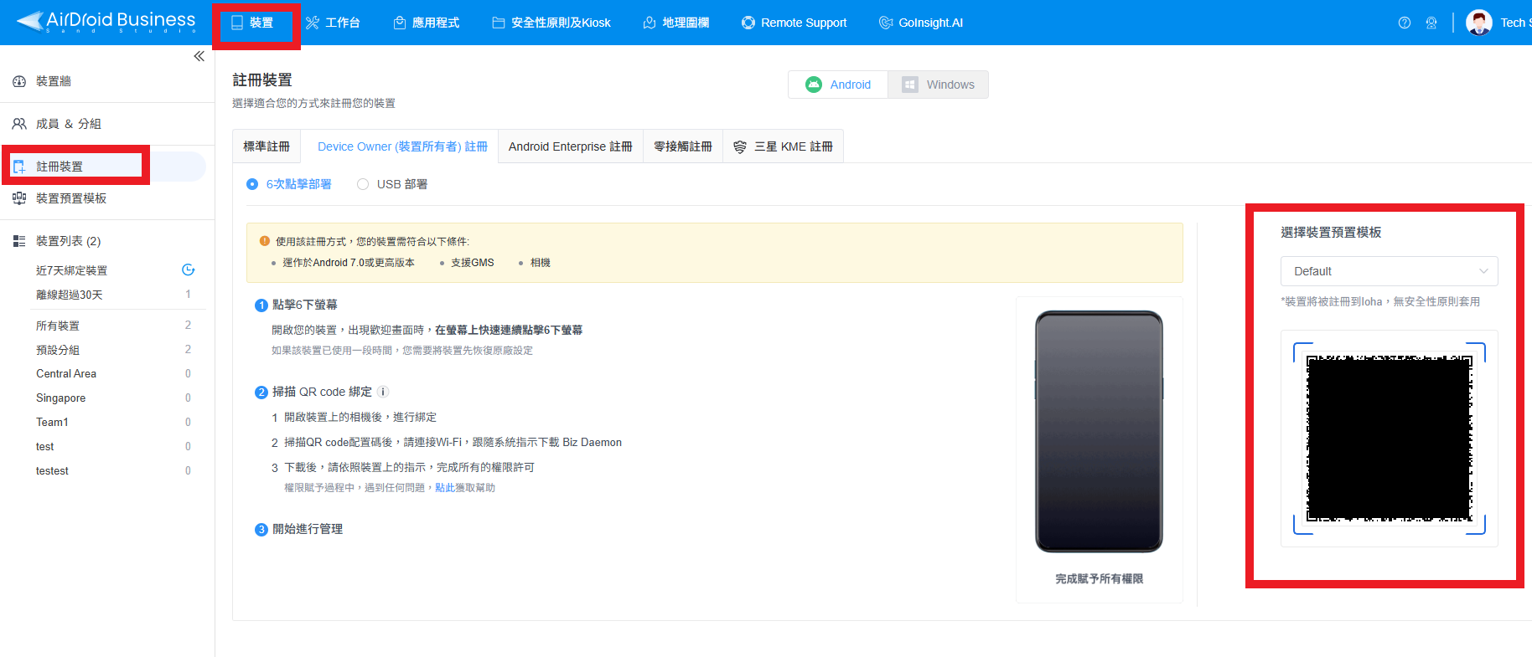Select the Android platform button

click(x=838, y=85)
